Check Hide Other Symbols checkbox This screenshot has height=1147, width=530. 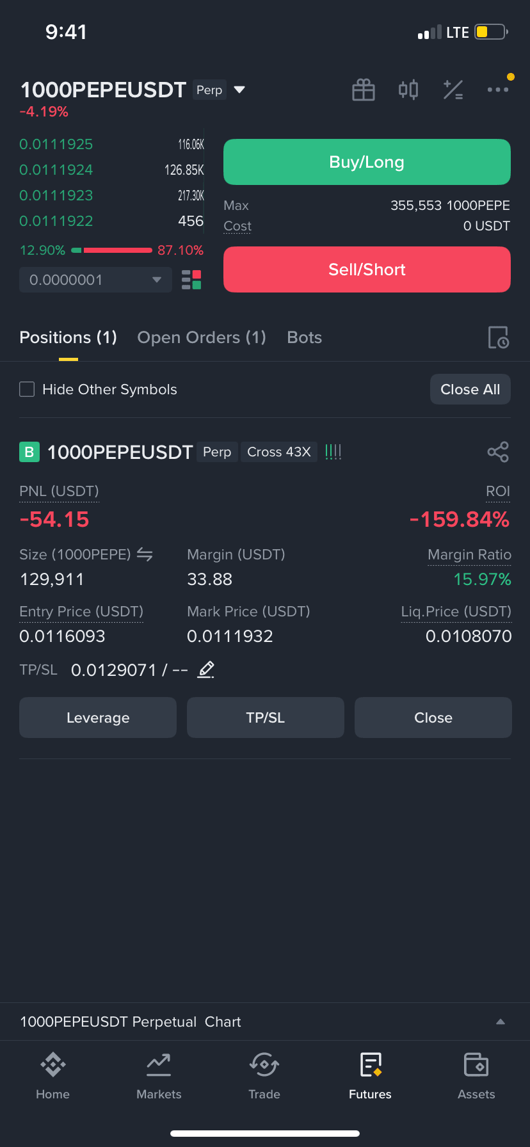click(x=27, y=389)
